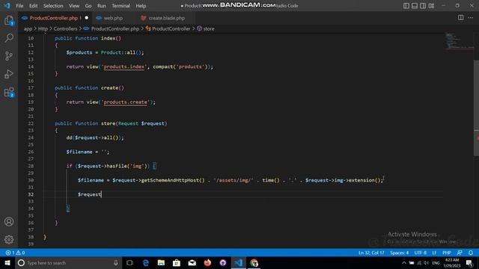
Task: Open the Manage gear menu
Action: coord(9,240)
